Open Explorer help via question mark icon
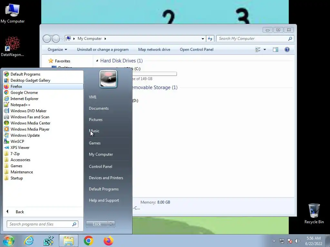 [287, 50]
